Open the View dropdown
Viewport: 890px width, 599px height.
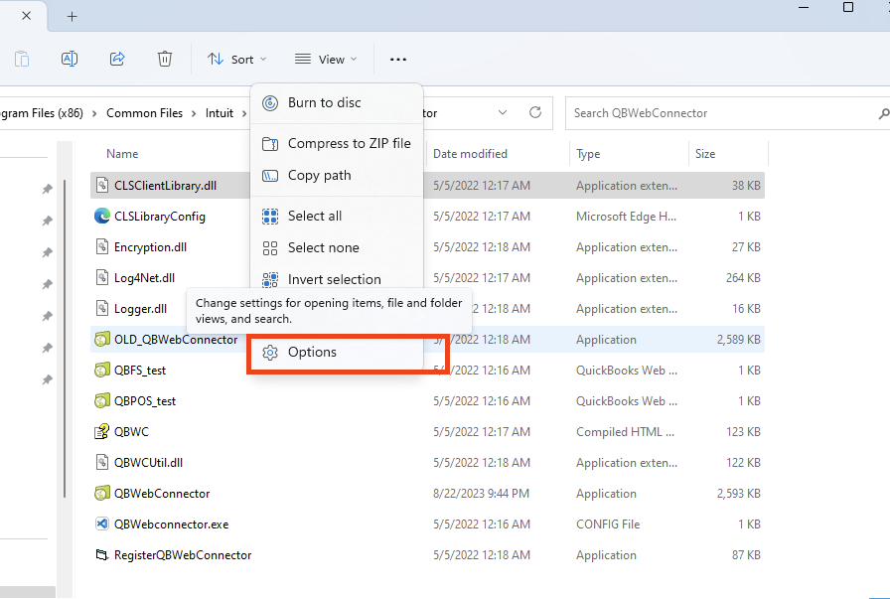click(x=326, y=59)
